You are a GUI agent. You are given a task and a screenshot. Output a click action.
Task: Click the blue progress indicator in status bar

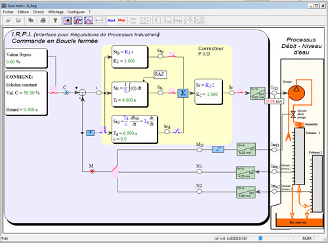click(x=260, y=238)
